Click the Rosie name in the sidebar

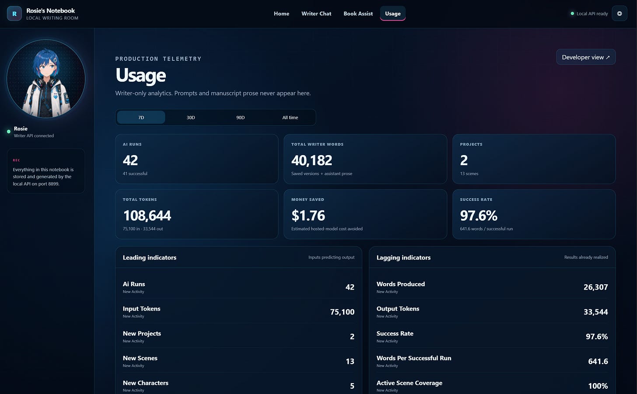click(x=21, y=128)
